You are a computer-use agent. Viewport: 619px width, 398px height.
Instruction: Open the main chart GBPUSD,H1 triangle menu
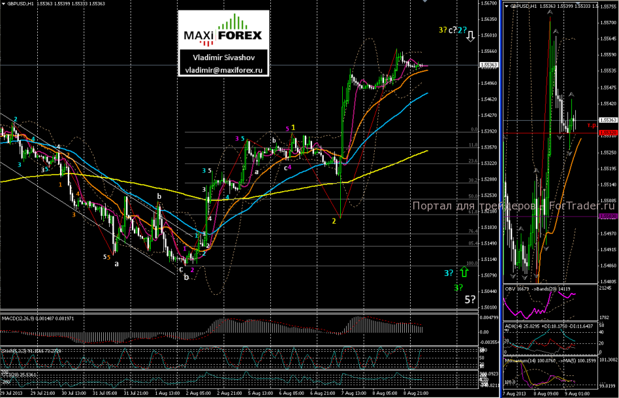pyautogui.click(x=4, y=4)
